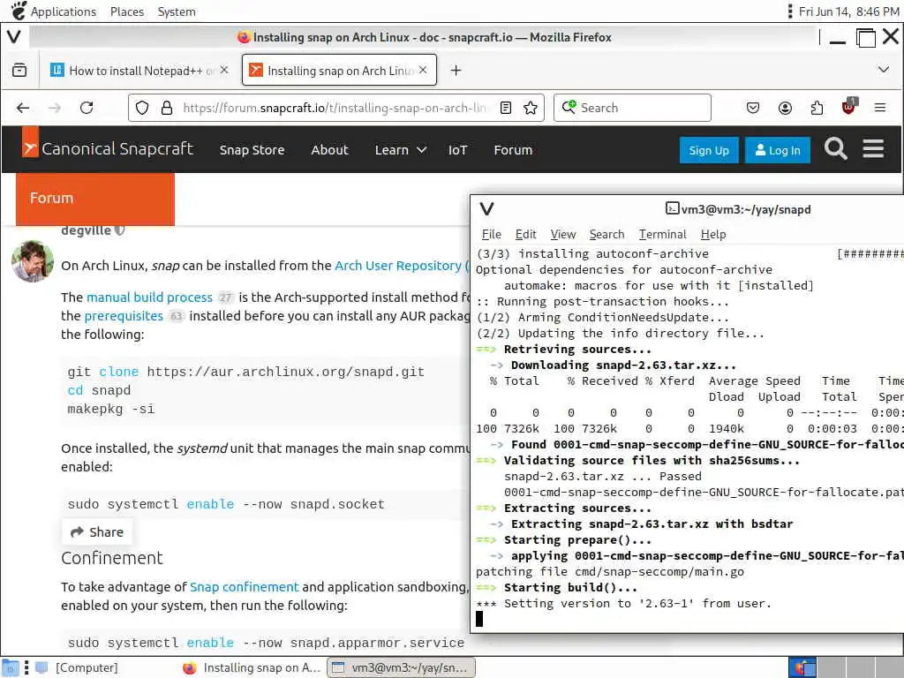Click degville's avatar picture
904x678 pixels.
pos(33,261)
